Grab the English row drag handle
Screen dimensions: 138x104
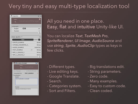tap(13, 29)
